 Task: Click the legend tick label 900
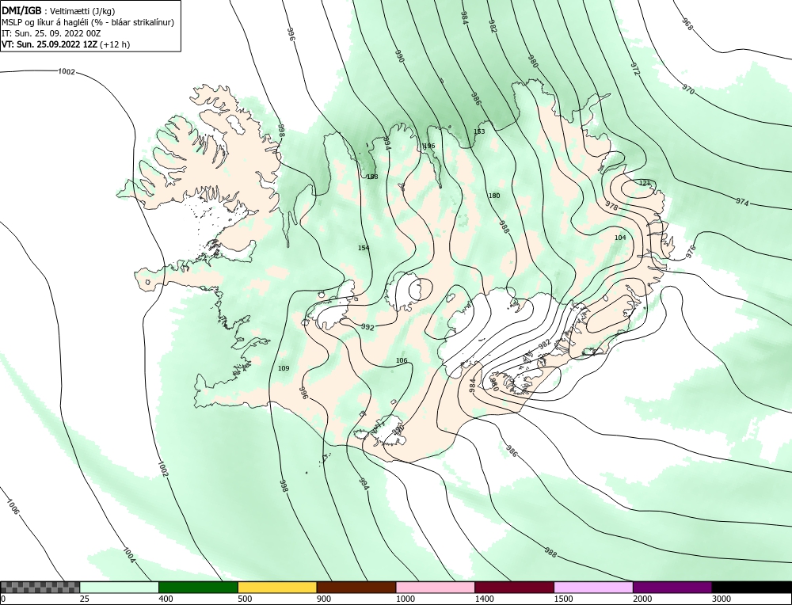323,599
